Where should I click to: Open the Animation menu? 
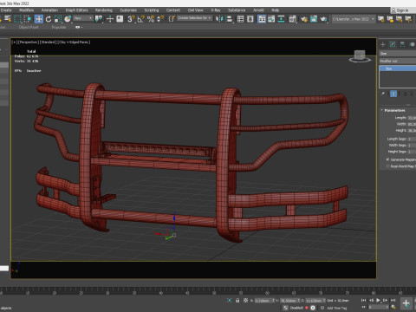coord(49,10)
